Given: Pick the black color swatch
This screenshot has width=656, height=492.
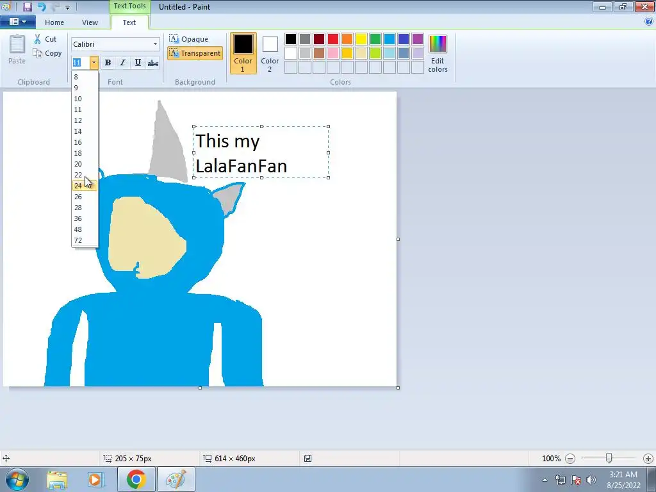Looking at the screenshot, I should [291, 39].
